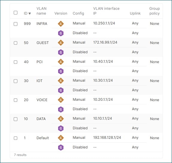Click the VLAN name column header
This screenshot has width=172, height=163.
click(x=41, y=11)
